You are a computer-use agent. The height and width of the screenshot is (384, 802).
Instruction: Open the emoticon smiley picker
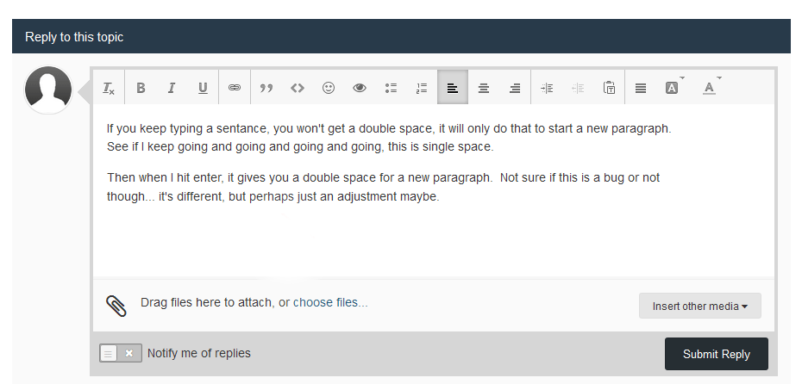[329, 88]
